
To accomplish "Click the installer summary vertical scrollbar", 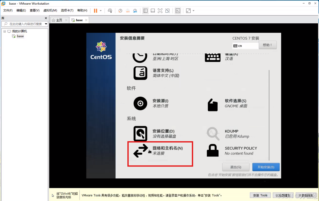I will click(x=269, y=115).
